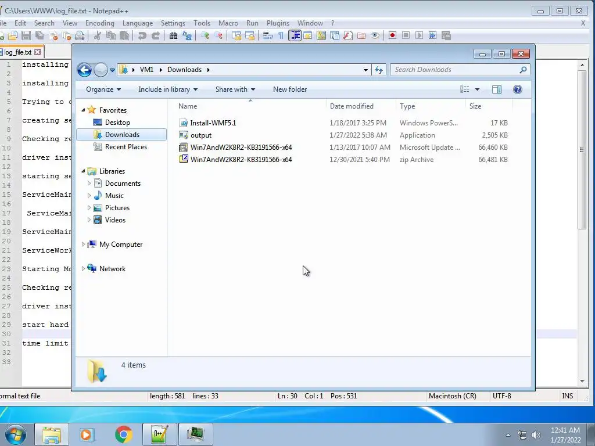Image resolution: width=595 pixels, height=446 pixels.
Task: Run macro multiple times icon
Action: click(432, 35)
